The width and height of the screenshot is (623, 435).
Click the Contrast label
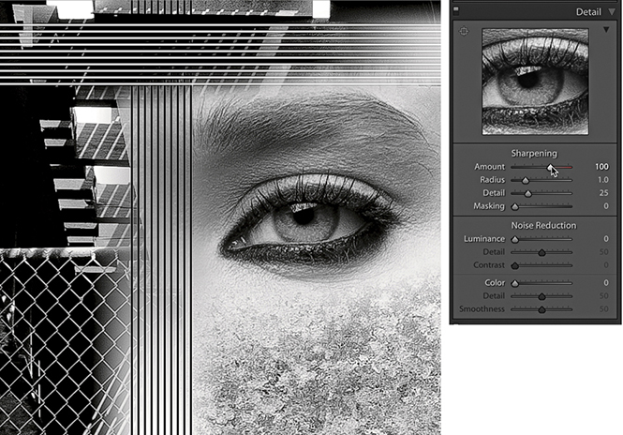tap(489, 264)
